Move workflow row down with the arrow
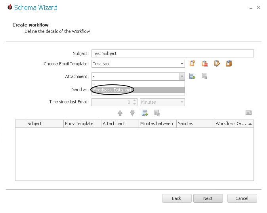Viewport: 267px width, 213px height. 132,113
